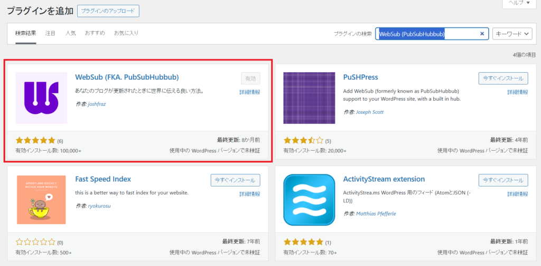
Task: Switch to the 注目 tab
Action: pyautogui.click(x=50, y=33)
